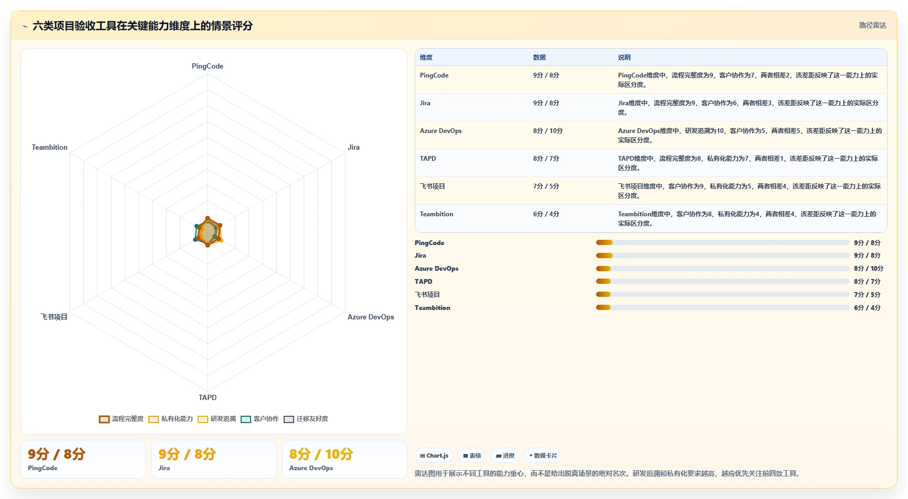Hide the 研发追溯 series via legend
908x499 pixels.
click(x=217, y=419)
